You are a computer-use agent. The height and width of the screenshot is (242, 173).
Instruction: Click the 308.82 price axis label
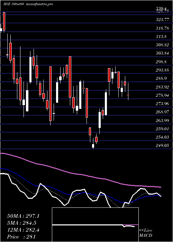162,45
